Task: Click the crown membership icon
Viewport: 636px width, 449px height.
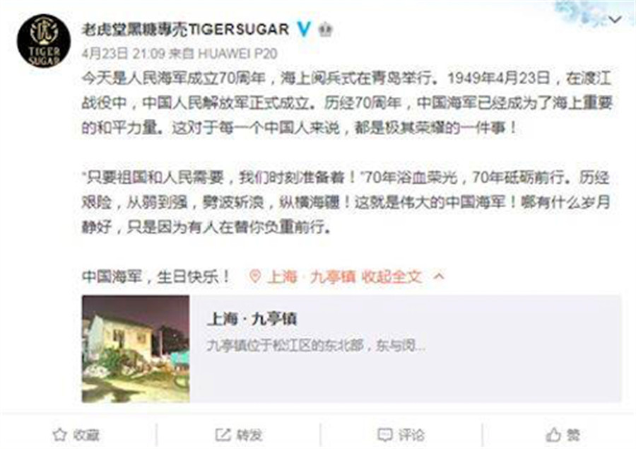Action: (x=325, y=30)
